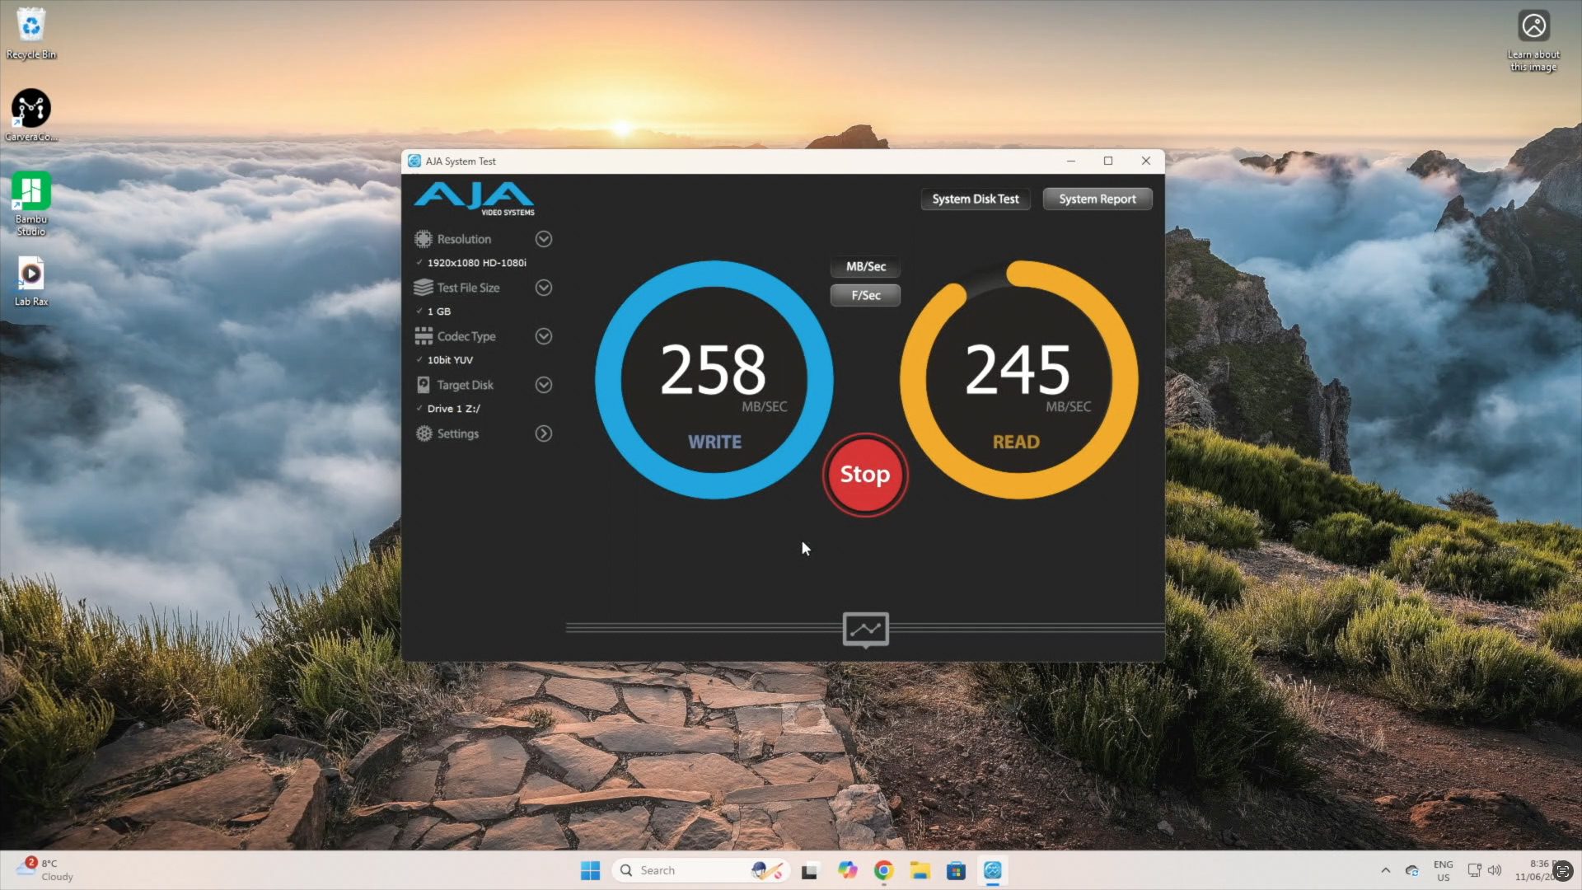Expand the Resolution dropdown arrow
1582x890 pixels.
(x=543, y=239)
